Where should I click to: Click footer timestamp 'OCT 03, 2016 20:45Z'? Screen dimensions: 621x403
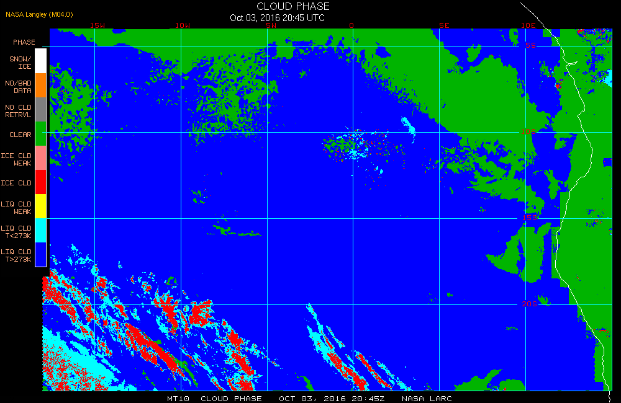coord(332,399)
